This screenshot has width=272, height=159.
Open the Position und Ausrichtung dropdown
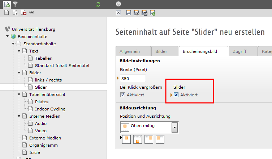point(175,127)
